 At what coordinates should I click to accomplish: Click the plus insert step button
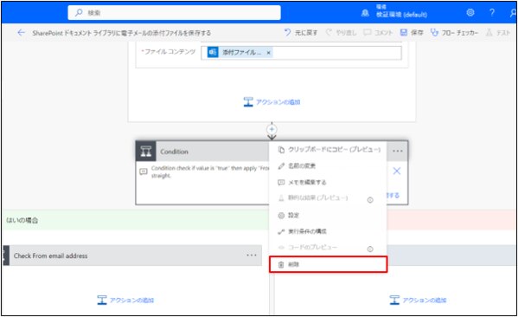coord(272,129)
